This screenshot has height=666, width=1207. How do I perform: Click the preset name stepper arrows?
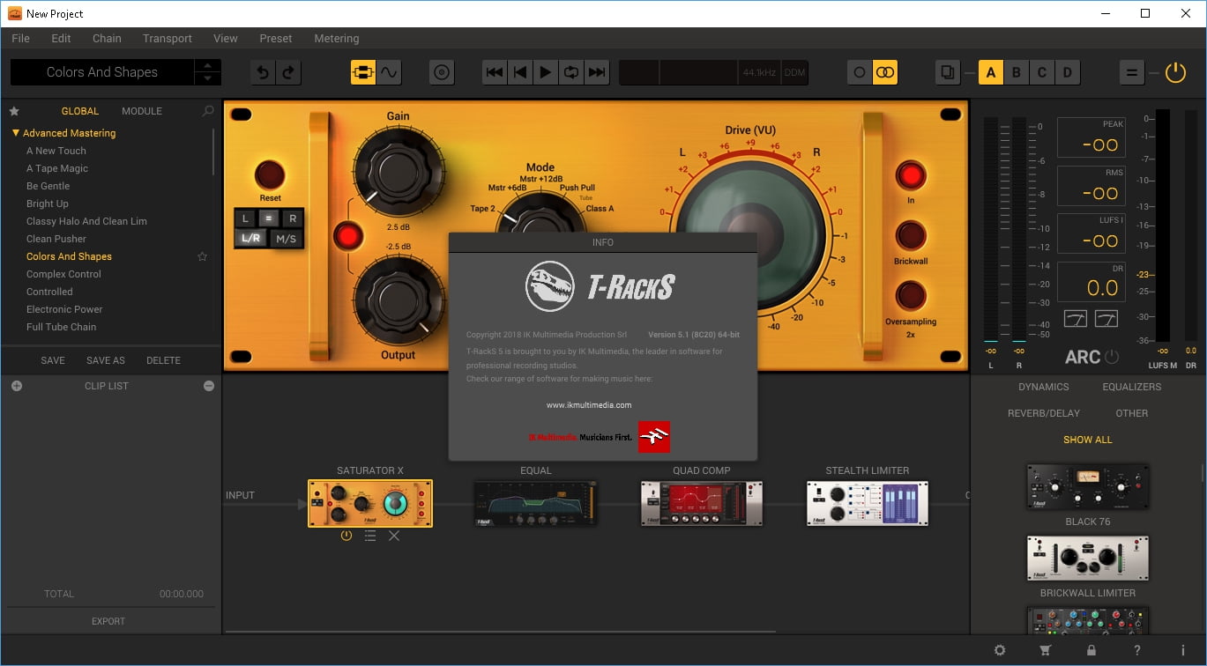pyautogui.click(x=207, y=72)
